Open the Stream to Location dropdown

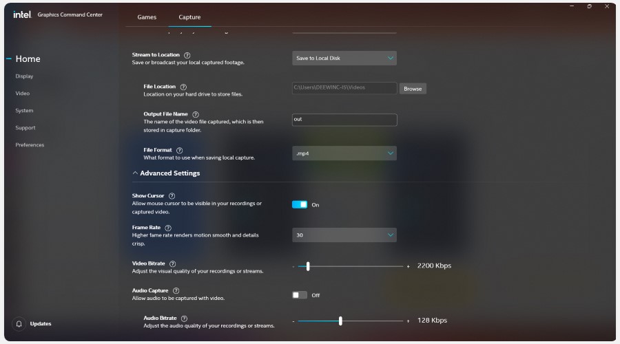click(x=344, y=58)
